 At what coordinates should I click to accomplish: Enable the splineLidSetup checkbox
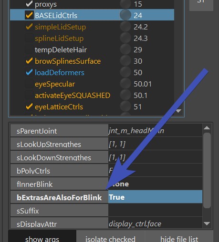[29, 38]
